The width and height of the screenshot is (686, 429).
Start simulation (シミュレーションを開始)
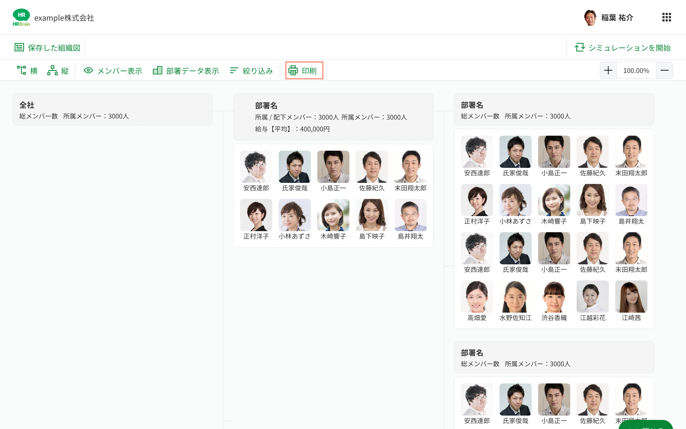tap(622, 47)
